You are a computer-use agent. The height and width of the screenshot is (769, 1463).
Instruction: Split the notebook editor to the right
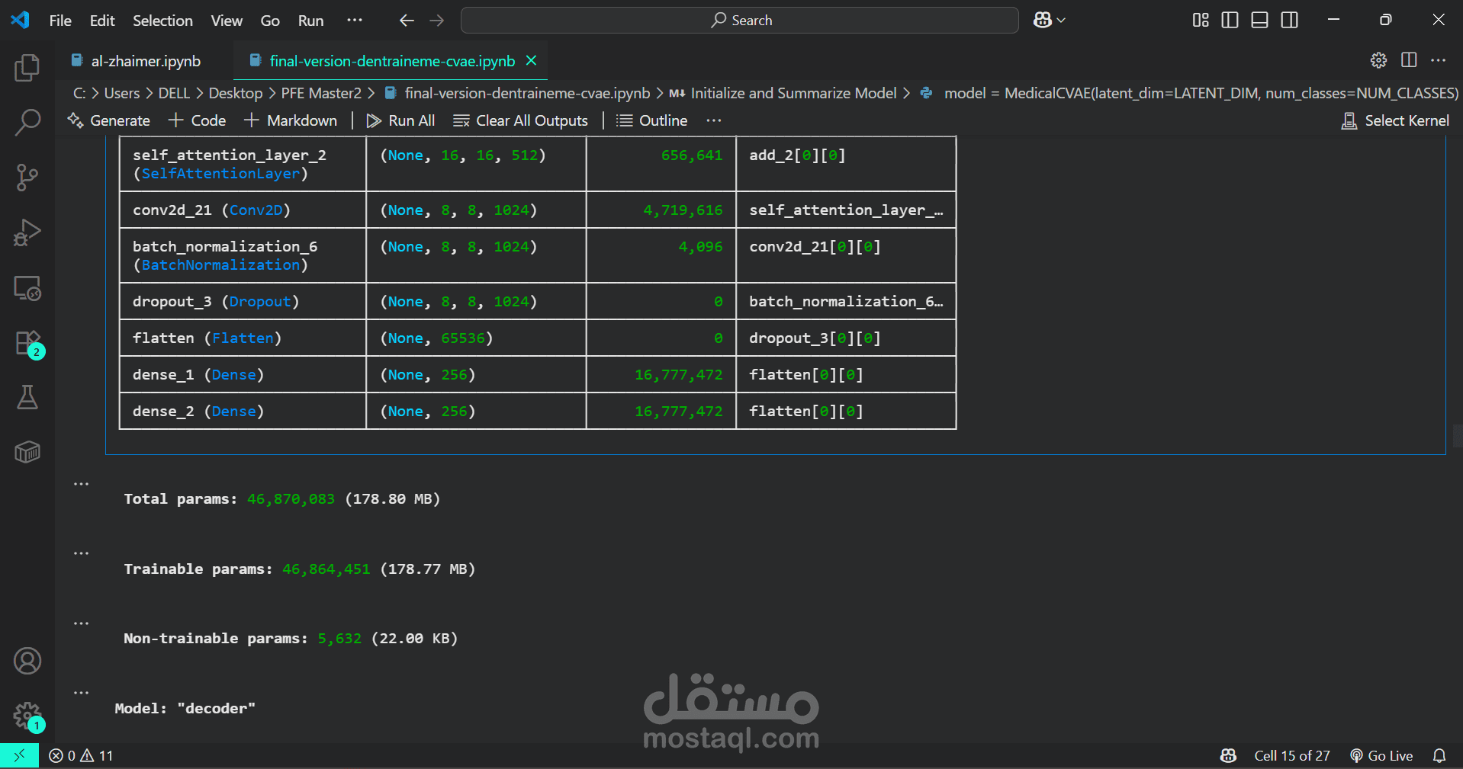(1409, 60)
